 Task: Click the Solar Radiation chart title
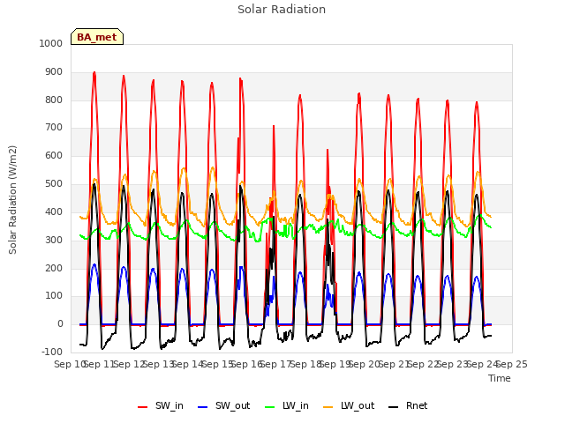pos(282,10)
